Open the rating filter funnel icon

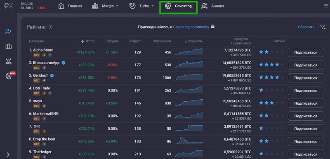pos(323,27)
